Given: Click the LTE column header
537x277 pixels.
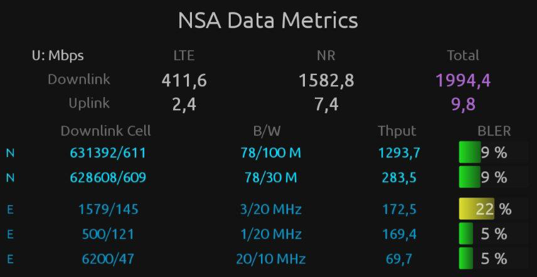Looking at the screenshot, I should pyautogui.click(x=184, y=56).
